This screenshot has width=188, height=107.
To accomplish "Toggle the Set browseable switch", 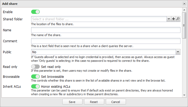I will 35,77.
